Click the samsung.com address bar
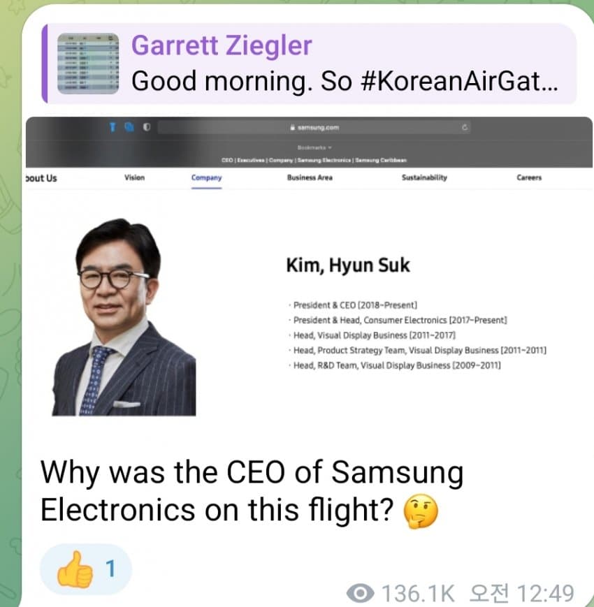594x607 pixels. click(x=314, y=127)
